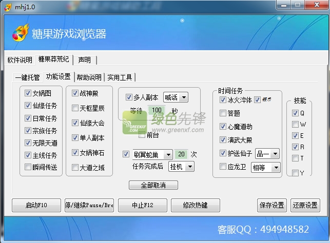Image resolution: width=330 pixels, height=243 pixels.
Task: Toggle the small checkbox right of 冰火淬体
Action: 257,99
